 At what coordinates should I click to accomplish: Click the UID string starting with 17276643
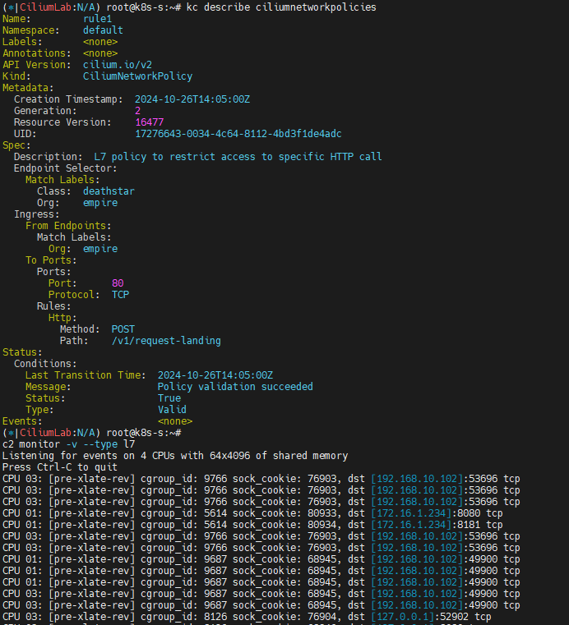238,134
